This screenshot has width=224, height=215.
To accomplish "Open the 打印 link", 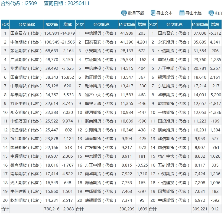I will point(219,13).
